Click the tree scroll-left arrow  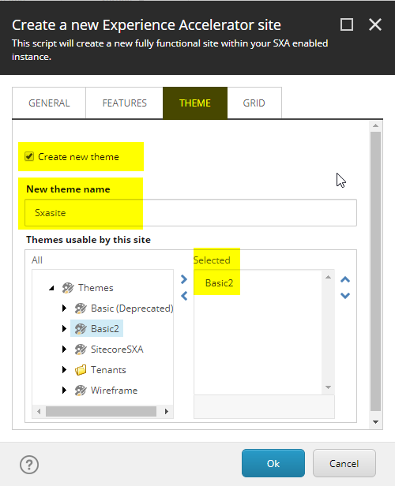tap(39, 411)
